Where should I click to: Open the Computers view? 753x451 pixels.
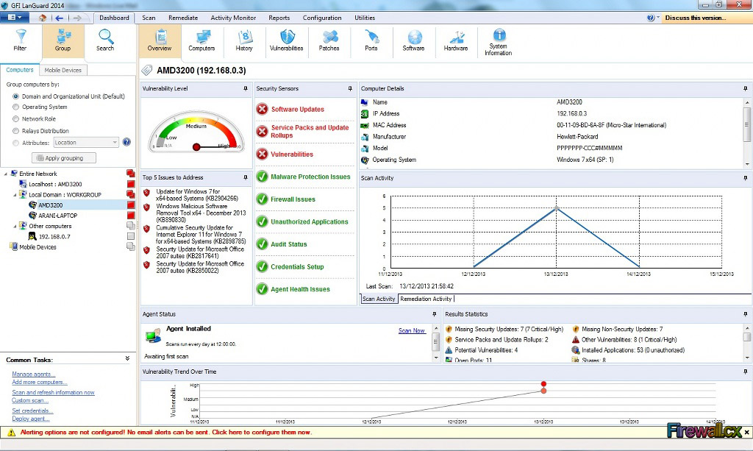click(201, 40)
